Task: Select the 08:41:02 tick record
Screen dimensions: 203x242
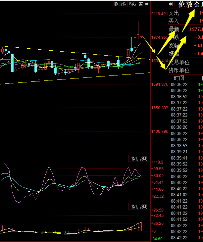Action: 179,195
